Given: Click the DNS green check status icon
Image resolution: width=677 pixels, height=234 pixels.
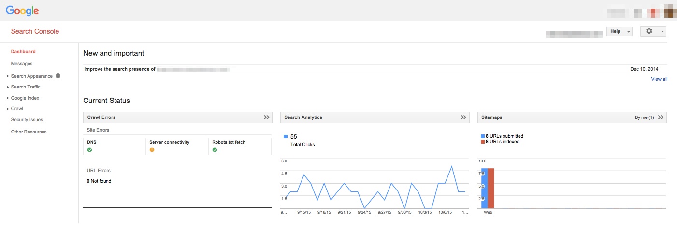Looking at the screenshot, I should (x=89, y=150).
